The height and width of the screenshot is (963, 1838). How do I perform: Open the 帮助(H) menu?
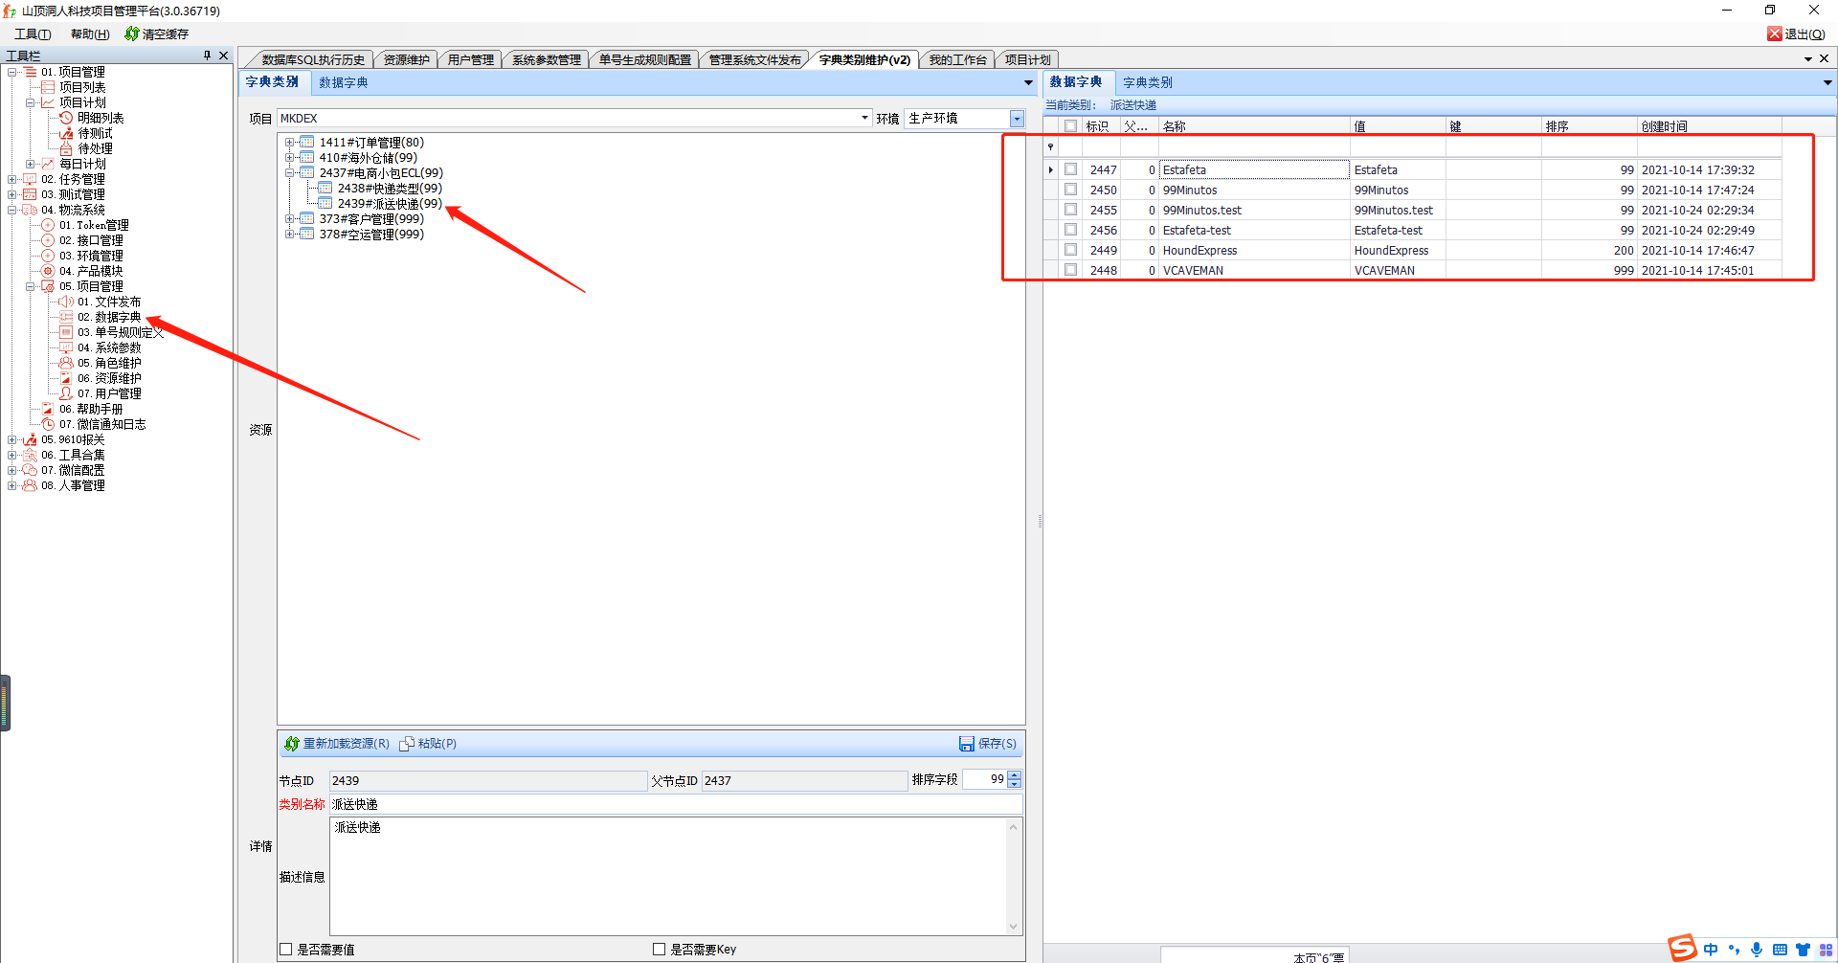(90, 34)
